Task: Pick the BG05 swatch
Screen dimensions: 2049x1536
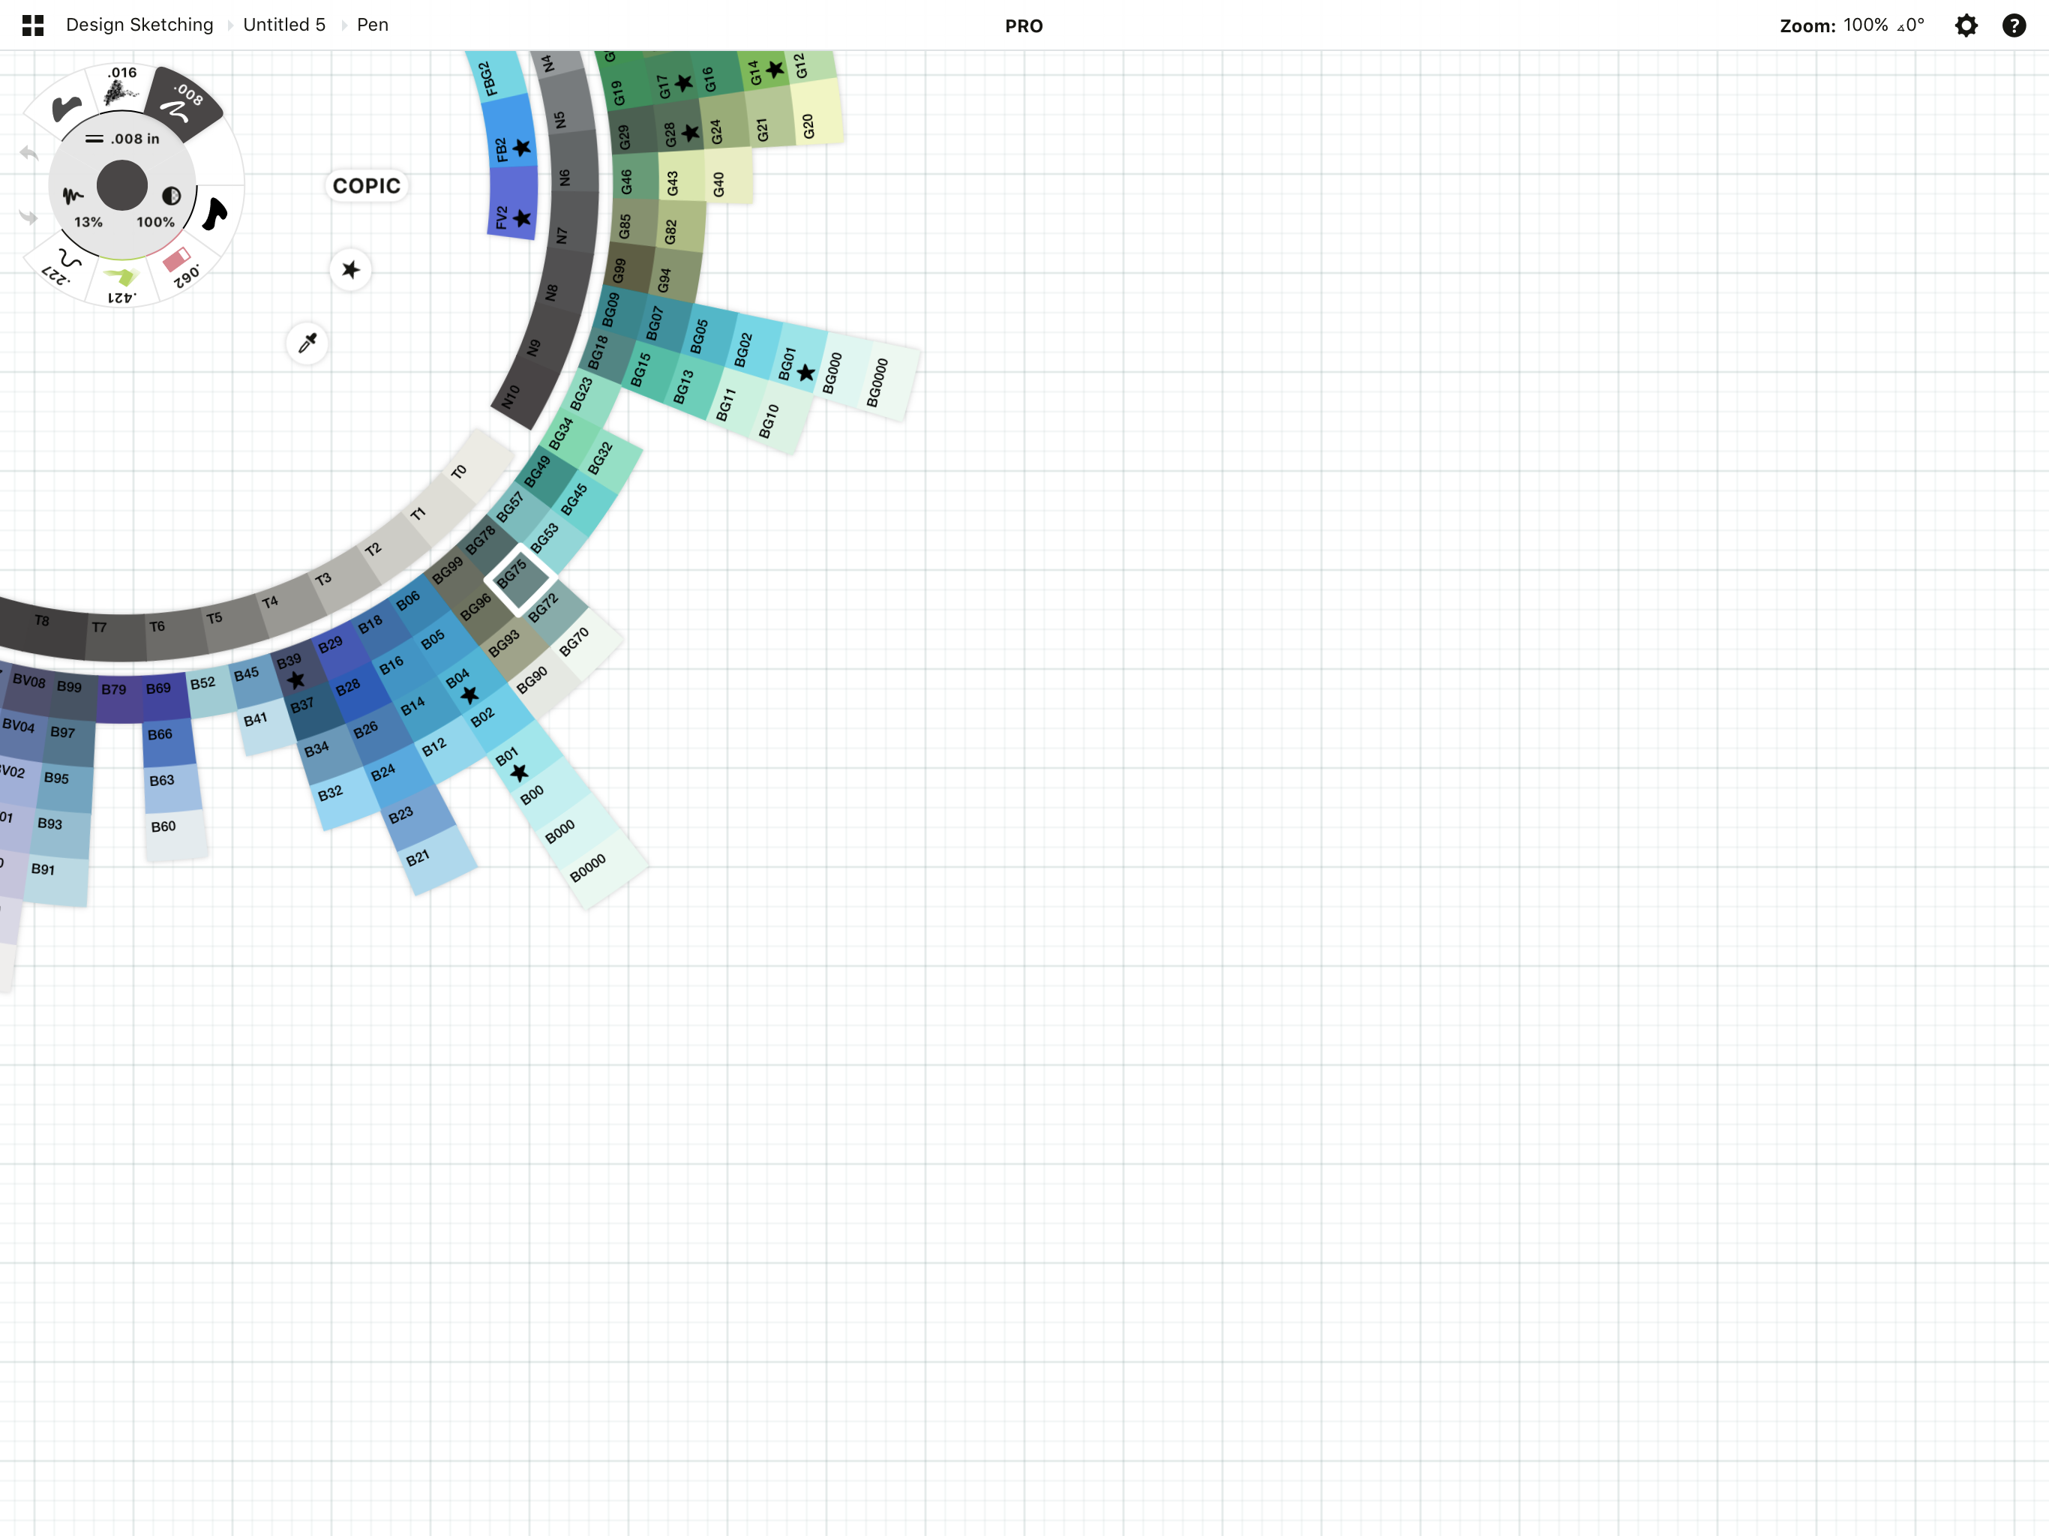Action: click(x=709, y=331)
